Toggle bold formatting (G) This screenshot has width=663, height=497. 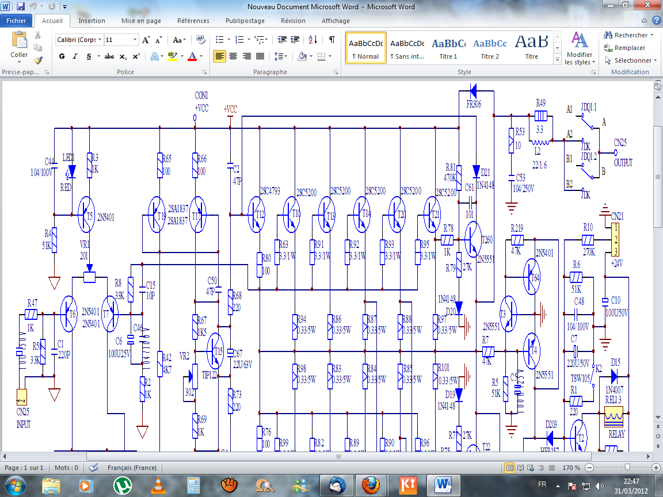coord(62,56)
